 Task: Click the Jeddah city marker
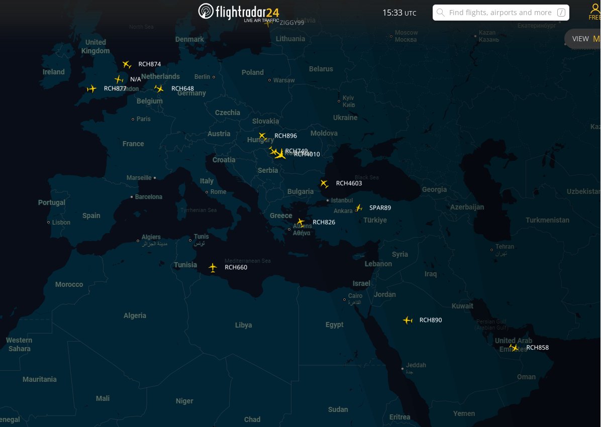(403, 369)
